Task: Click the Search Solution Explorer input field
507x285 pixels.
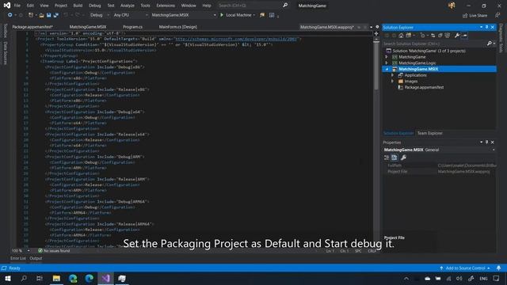Action: pos(435,44)
